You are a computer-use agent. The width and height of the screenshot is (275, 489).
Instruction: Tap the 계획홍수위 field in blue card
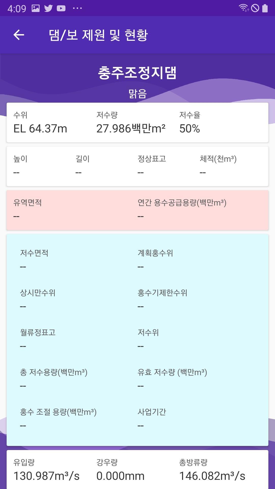click(x=155, y=259)
